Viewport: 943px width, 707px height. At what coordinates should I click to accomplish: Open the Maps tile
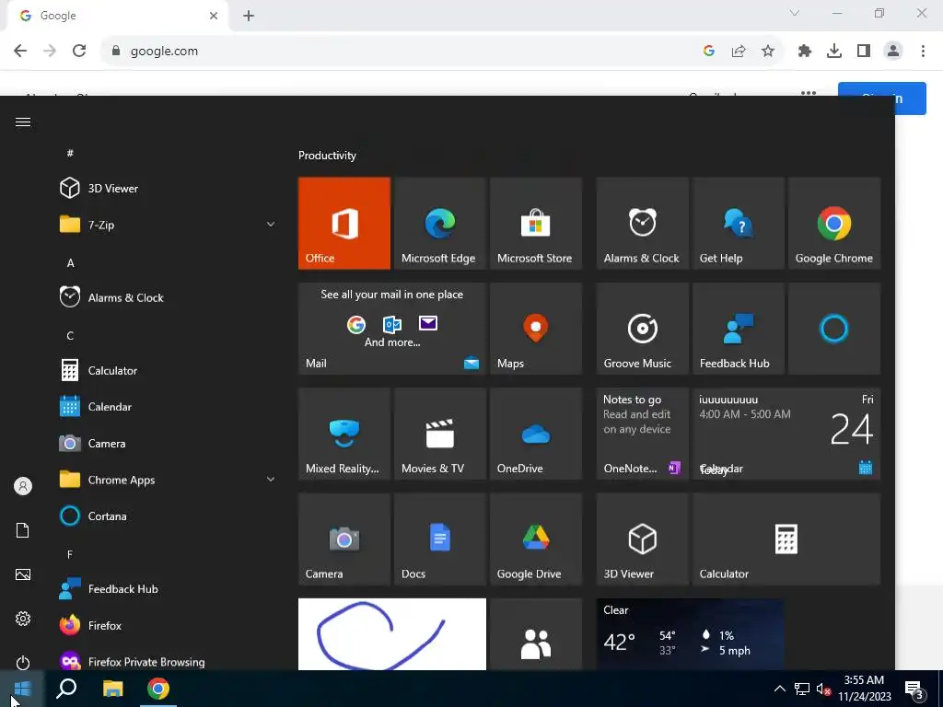[536, 329]
